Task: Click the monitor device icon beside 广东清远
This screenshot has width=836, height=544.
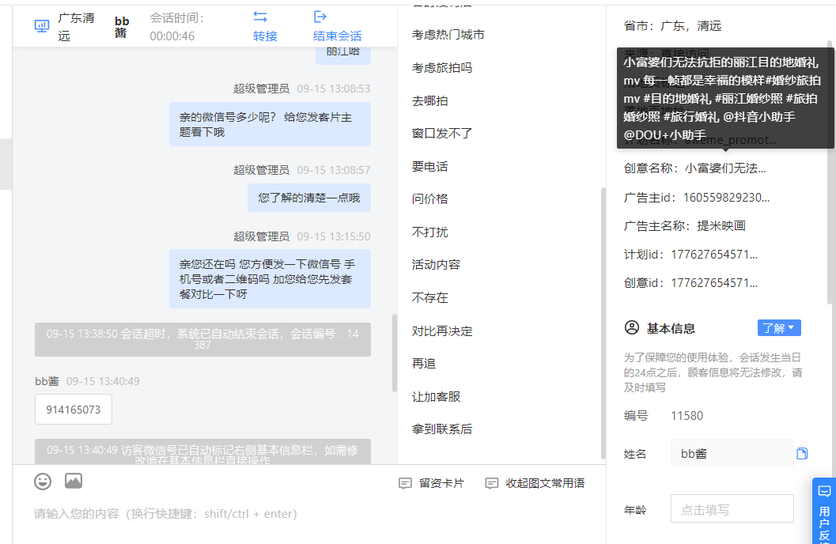Action: click(x=42, y=25)
